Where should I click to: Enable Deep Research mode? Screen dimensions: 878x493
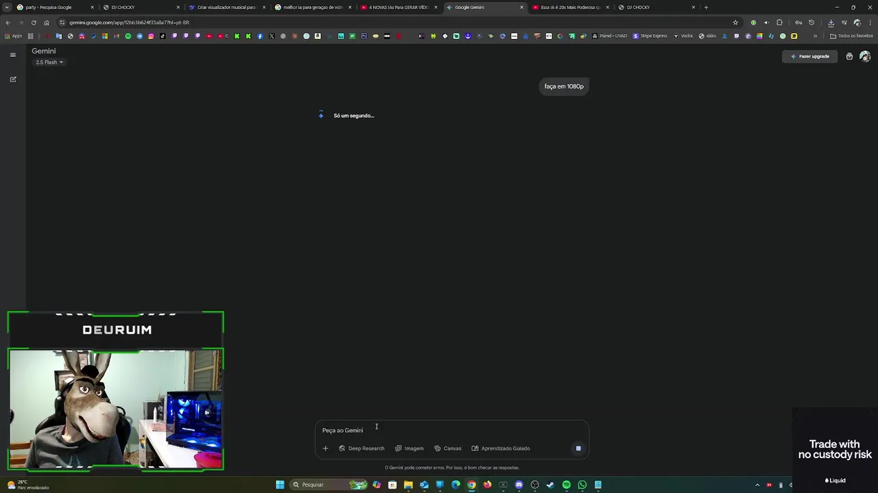[x=361, y=448]
